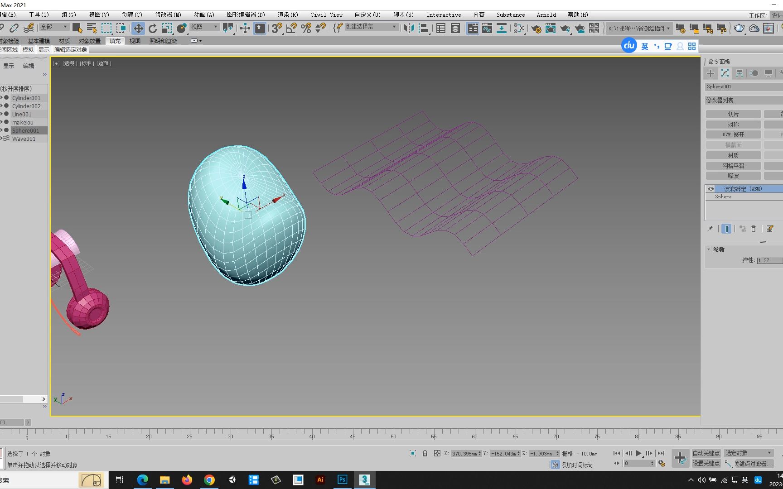Click frame 50 on the timeline ruler
The image size is (783, 489).
(x=393, y=437)
